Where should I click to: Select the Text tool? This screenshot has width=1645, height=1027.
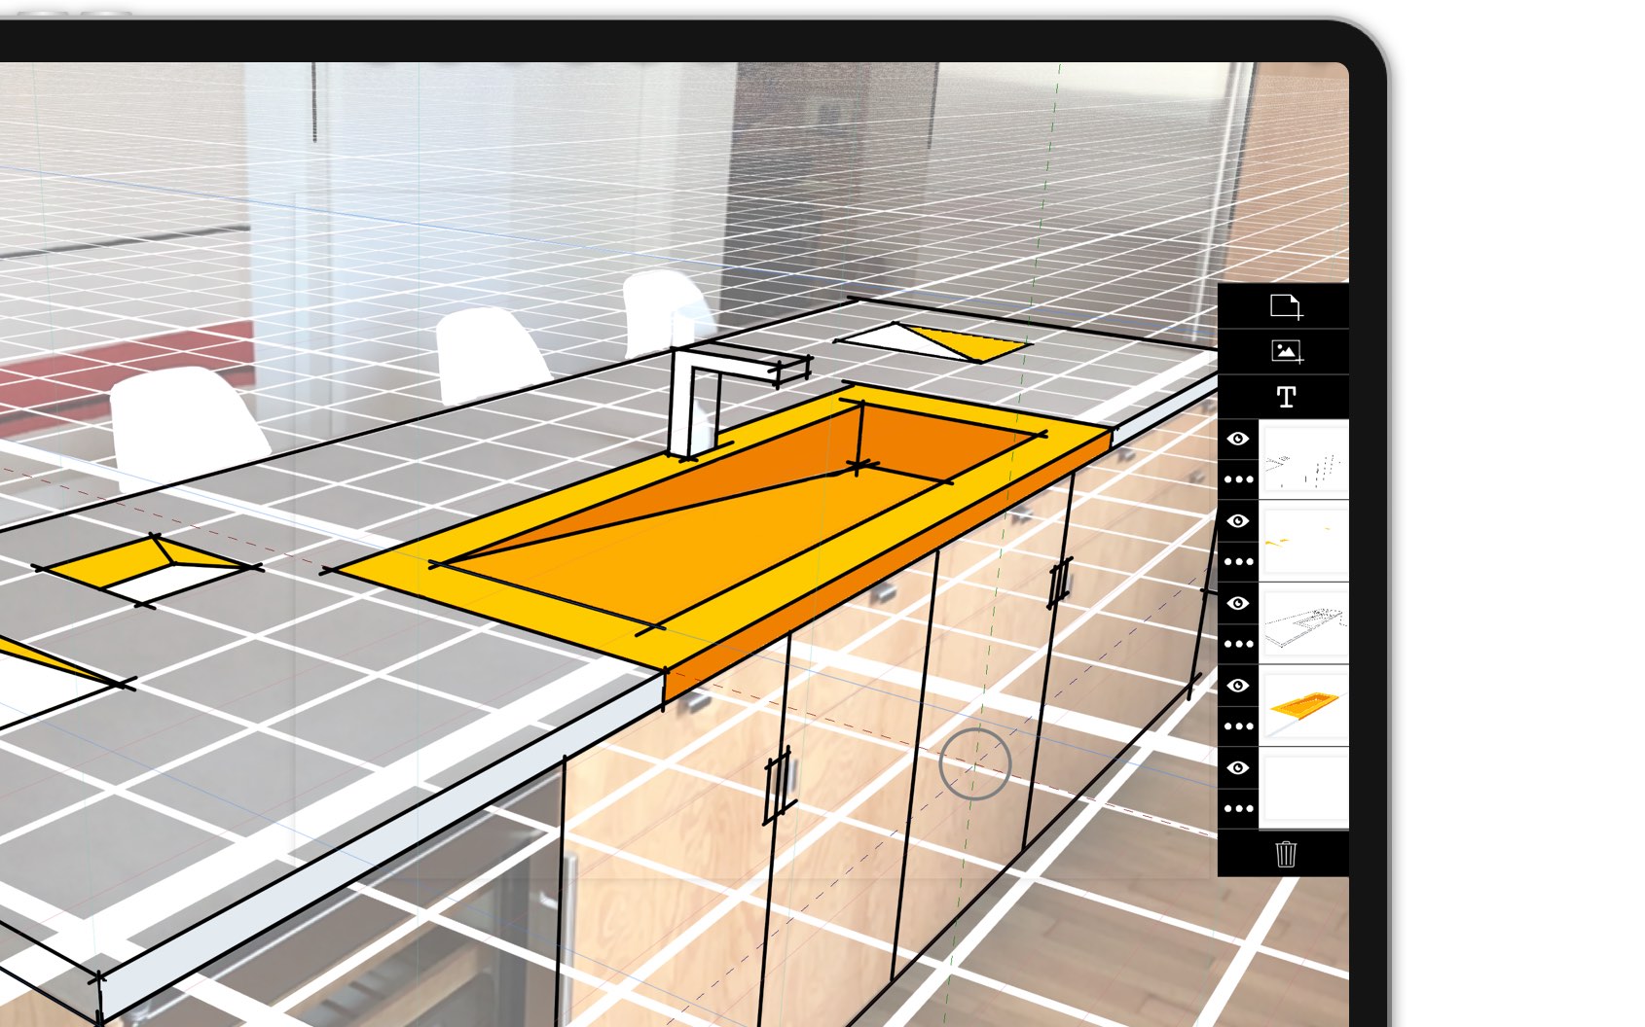[x=1285, y=397]
